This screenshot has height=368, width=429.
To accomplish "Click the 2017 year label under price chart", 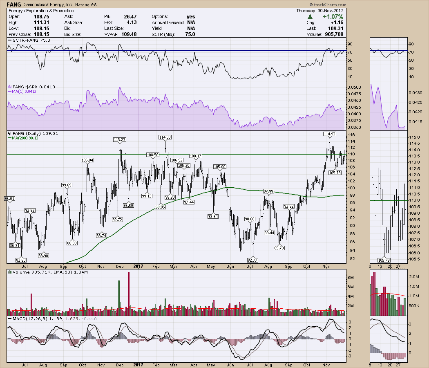I will point(138,266).
